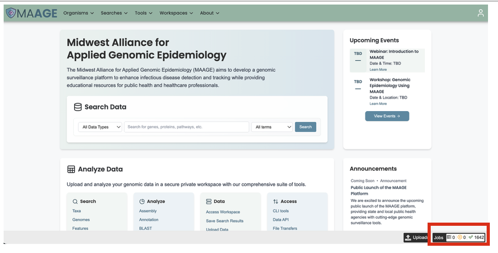Click the Analyze Data table icon
This screenshot has height=253, width=498.
point(71,169)
